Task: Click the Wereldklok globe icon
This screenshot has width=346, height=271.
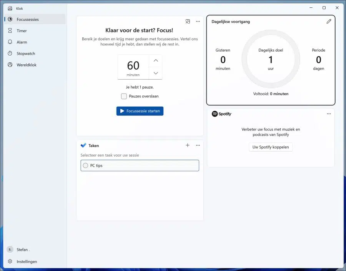Action: click(x=10, y=65)
